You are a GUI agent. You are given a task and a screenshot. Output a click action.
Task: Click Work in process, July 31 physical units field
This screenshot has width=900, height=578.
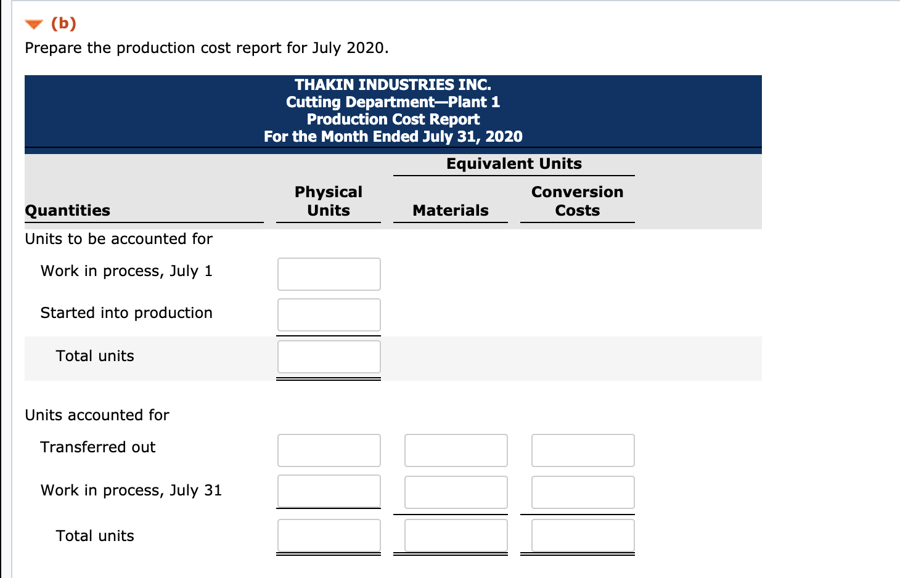pyautogui.click(x=329, y=491)
